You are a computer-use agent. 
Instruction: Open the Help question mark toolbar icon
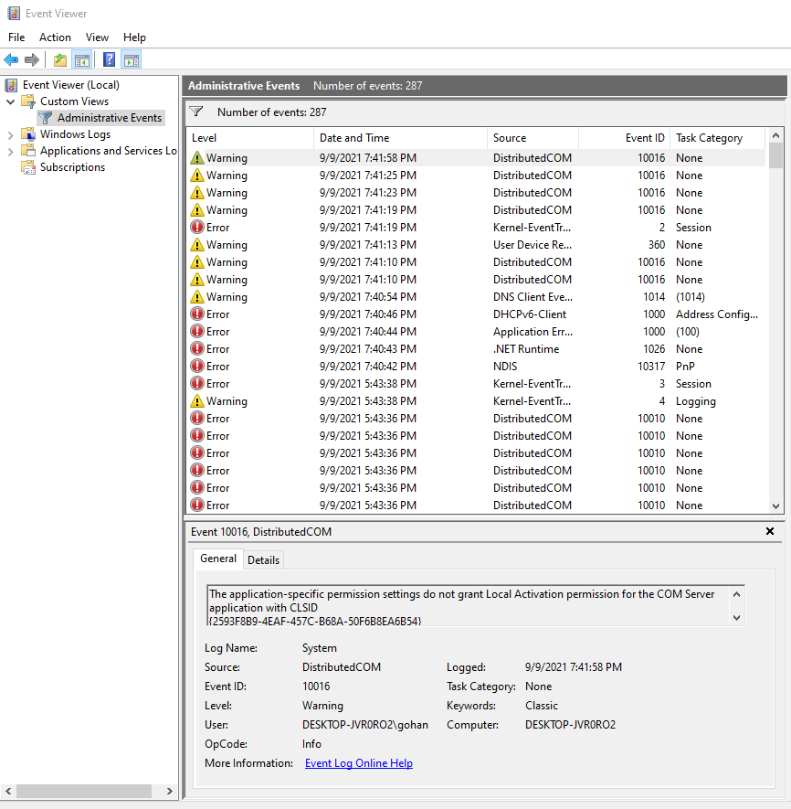109,59
